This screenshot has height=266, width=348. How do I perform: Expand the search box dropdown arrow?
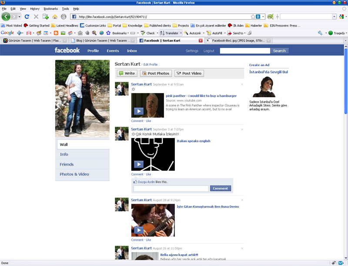335,17
